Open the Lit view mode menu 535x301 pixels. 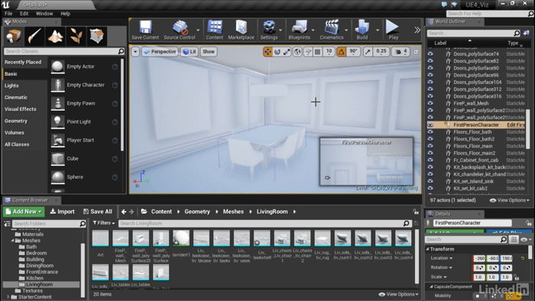click(x=190, y=52)
